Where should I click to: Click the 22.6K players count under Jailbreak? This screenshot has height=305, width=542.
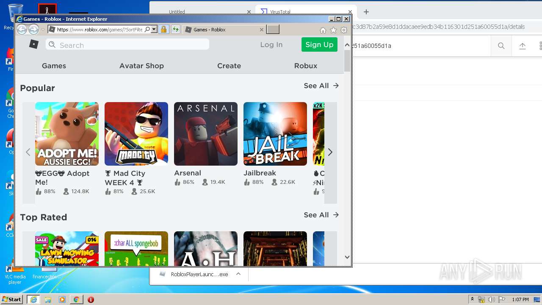(x=283, y=182)
